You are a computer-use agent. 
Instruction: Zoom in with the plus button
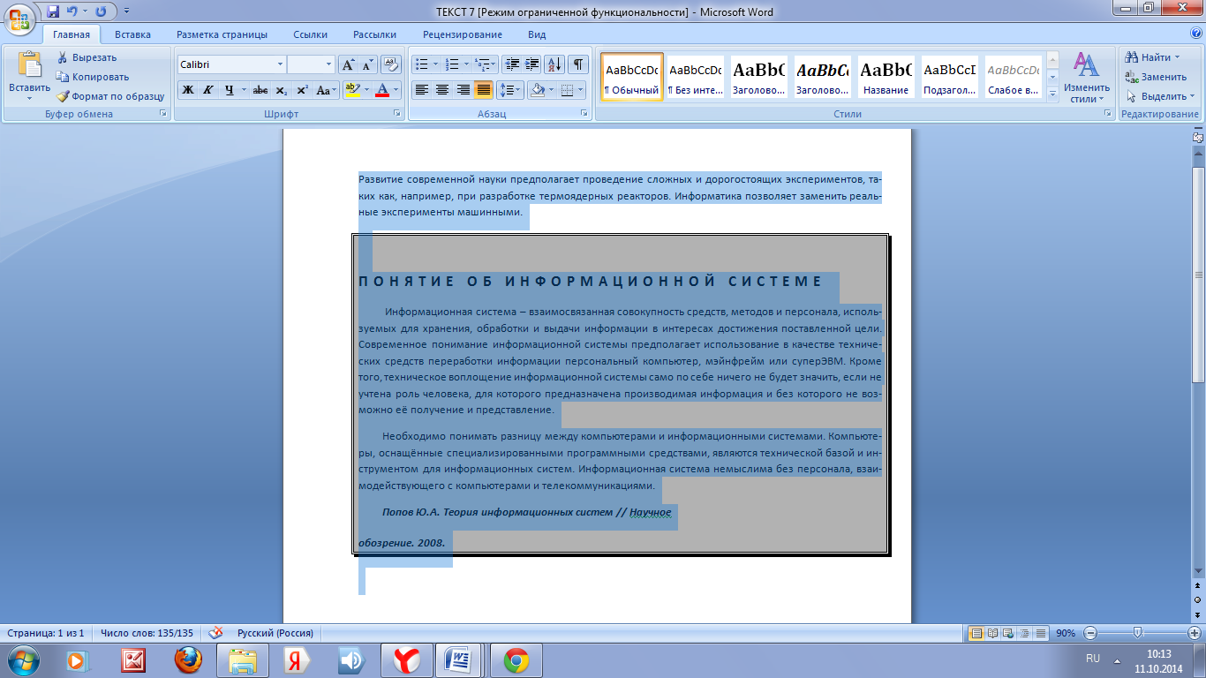(1195, 633)
